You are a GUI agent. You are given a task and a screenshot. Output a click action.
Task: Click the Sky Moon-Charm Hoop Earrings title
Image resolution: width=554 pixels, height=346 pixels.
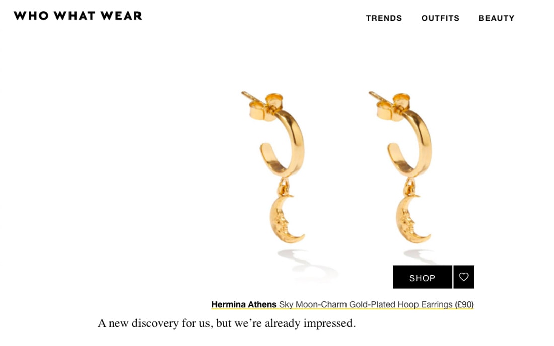(366, 304)
